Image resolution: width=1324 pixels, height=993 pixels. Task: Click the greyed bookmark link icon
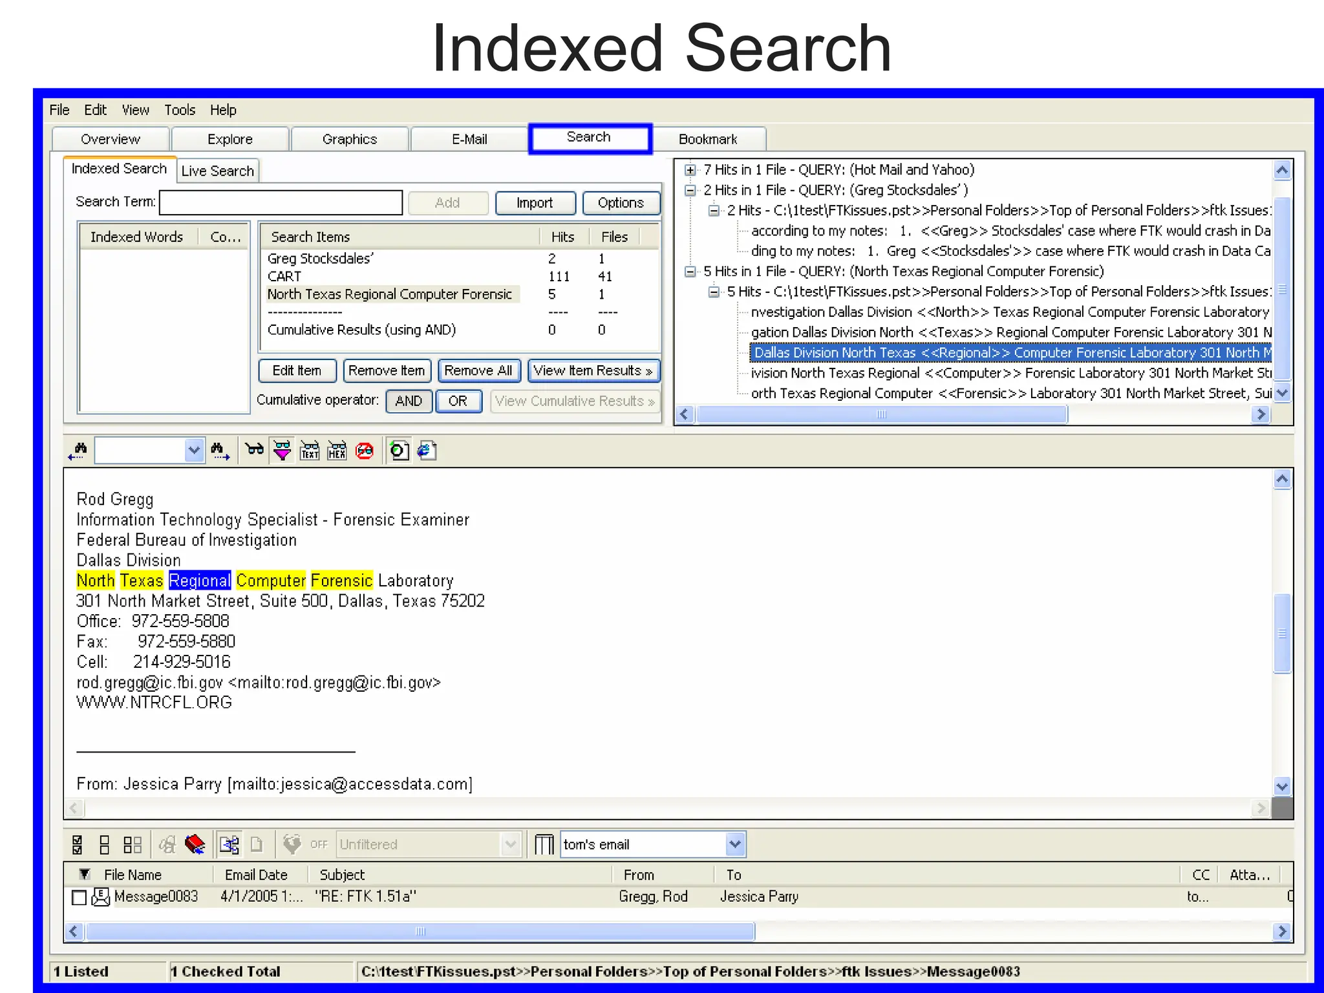coord(167,844)
